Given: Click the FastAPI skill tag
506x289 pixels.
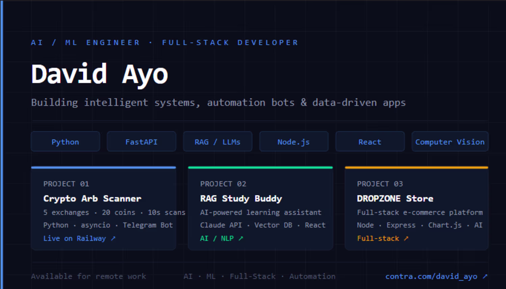Looking at the screenshot, I should tap(141, 142).
